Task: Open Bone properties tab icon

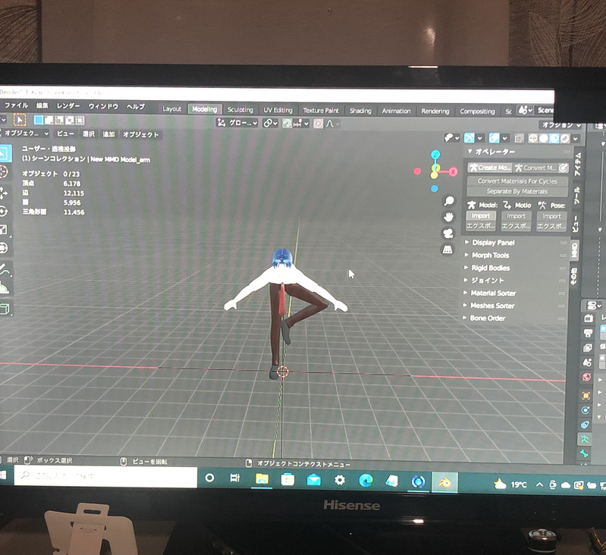Action: click(584, 453)
